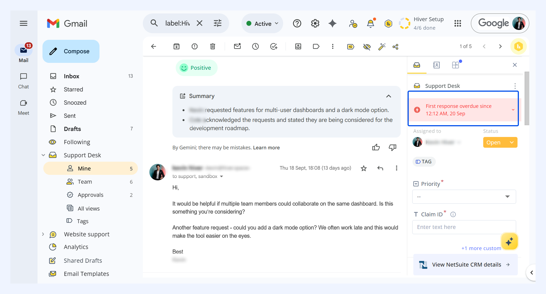Give the summary a thumbs up
Screen dimensions: 546x294
pos(376,147)
